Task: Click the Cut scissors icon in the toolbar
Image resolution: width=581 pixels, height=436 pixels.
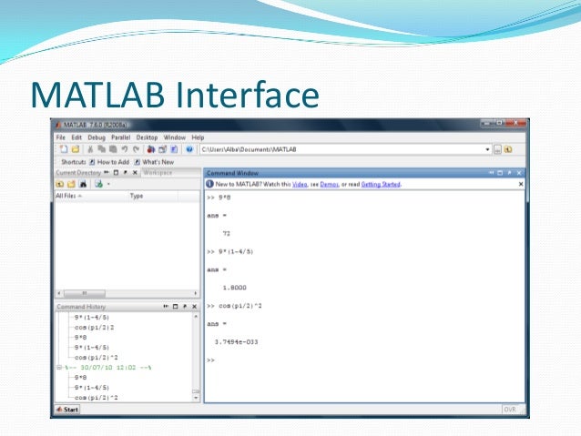Action: tap(90, 149)
